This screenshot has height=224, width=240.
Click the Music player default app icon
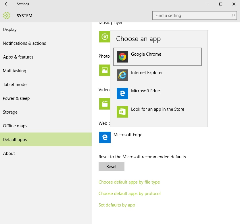click(105, 37)
